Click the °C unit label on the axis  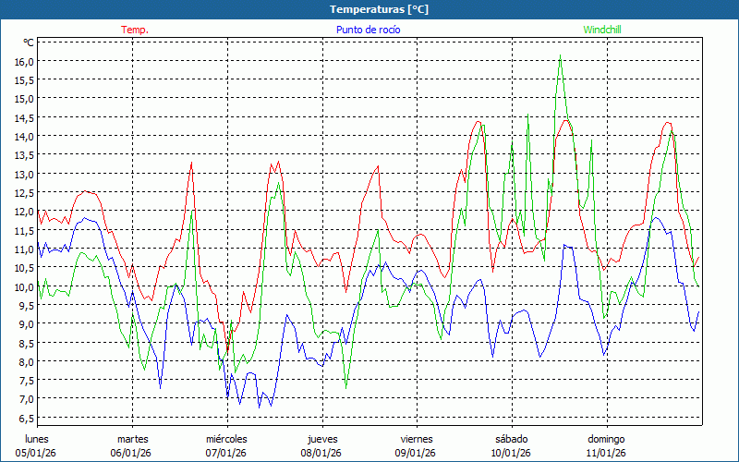[x=28, y=43]
